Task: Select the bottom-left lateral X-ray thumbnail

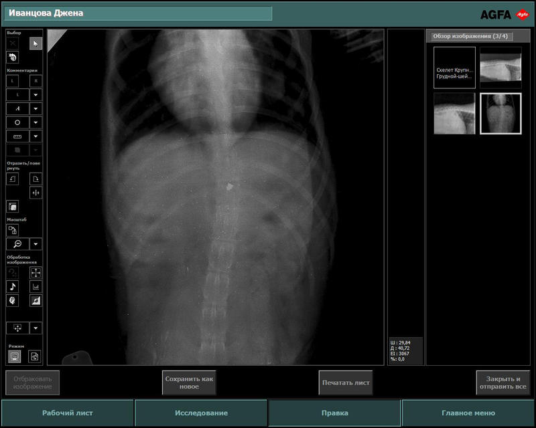Action: point(455,113)
